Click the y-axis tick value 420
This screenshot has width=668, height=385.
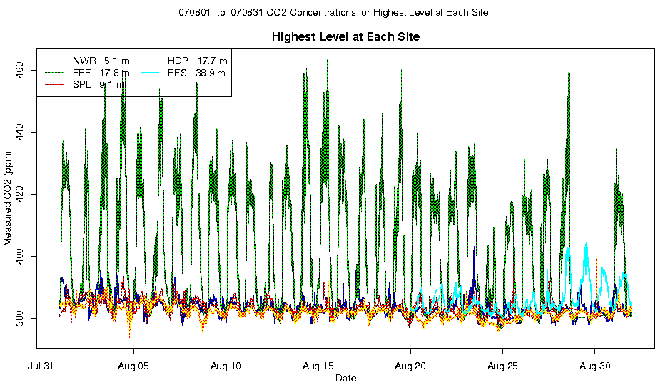tap(19, 195)
